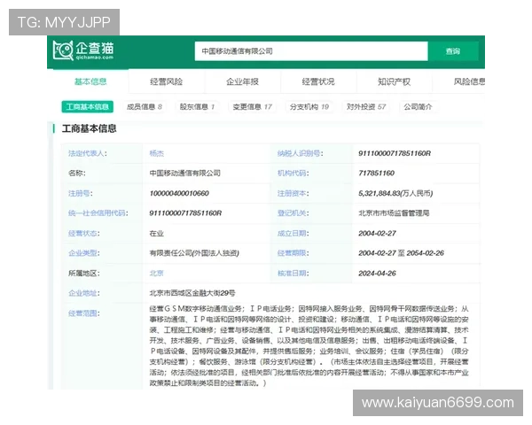Image resolution: width=532 pixels, height=425 pixels.
Task: Click the 工商基本信息 section heading
Action: click(x=89, y=128)
